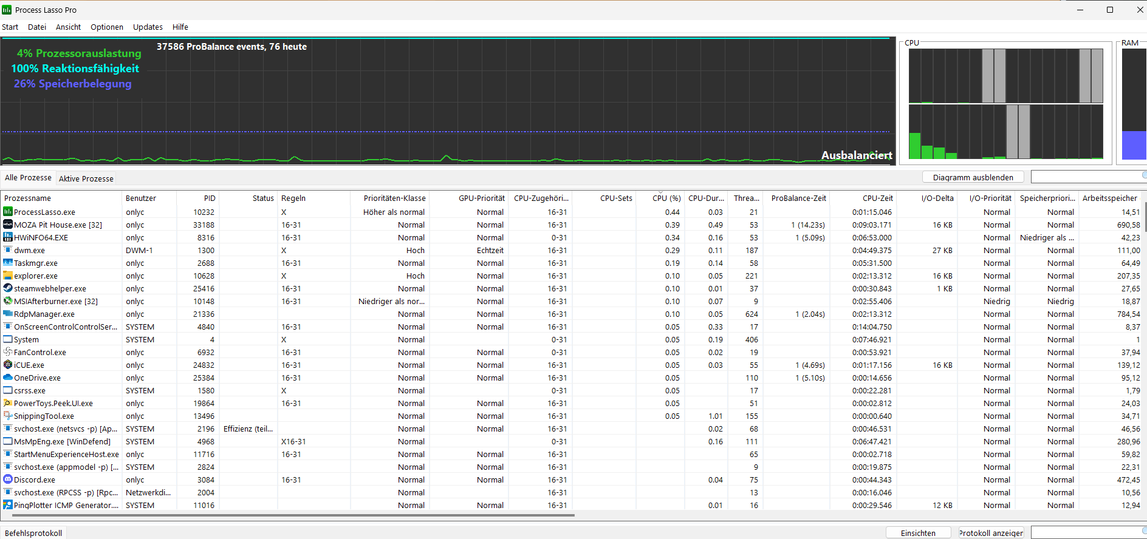Sort by the I/O-Priorität column header
This screenshot has height=539, width=1147.
coord(987,198)
